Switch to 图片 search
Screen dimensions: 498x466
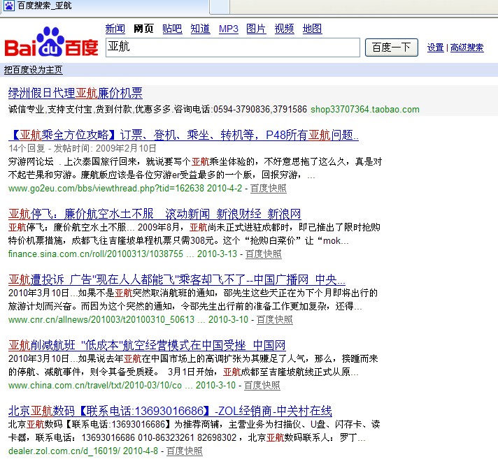[256, 29]
